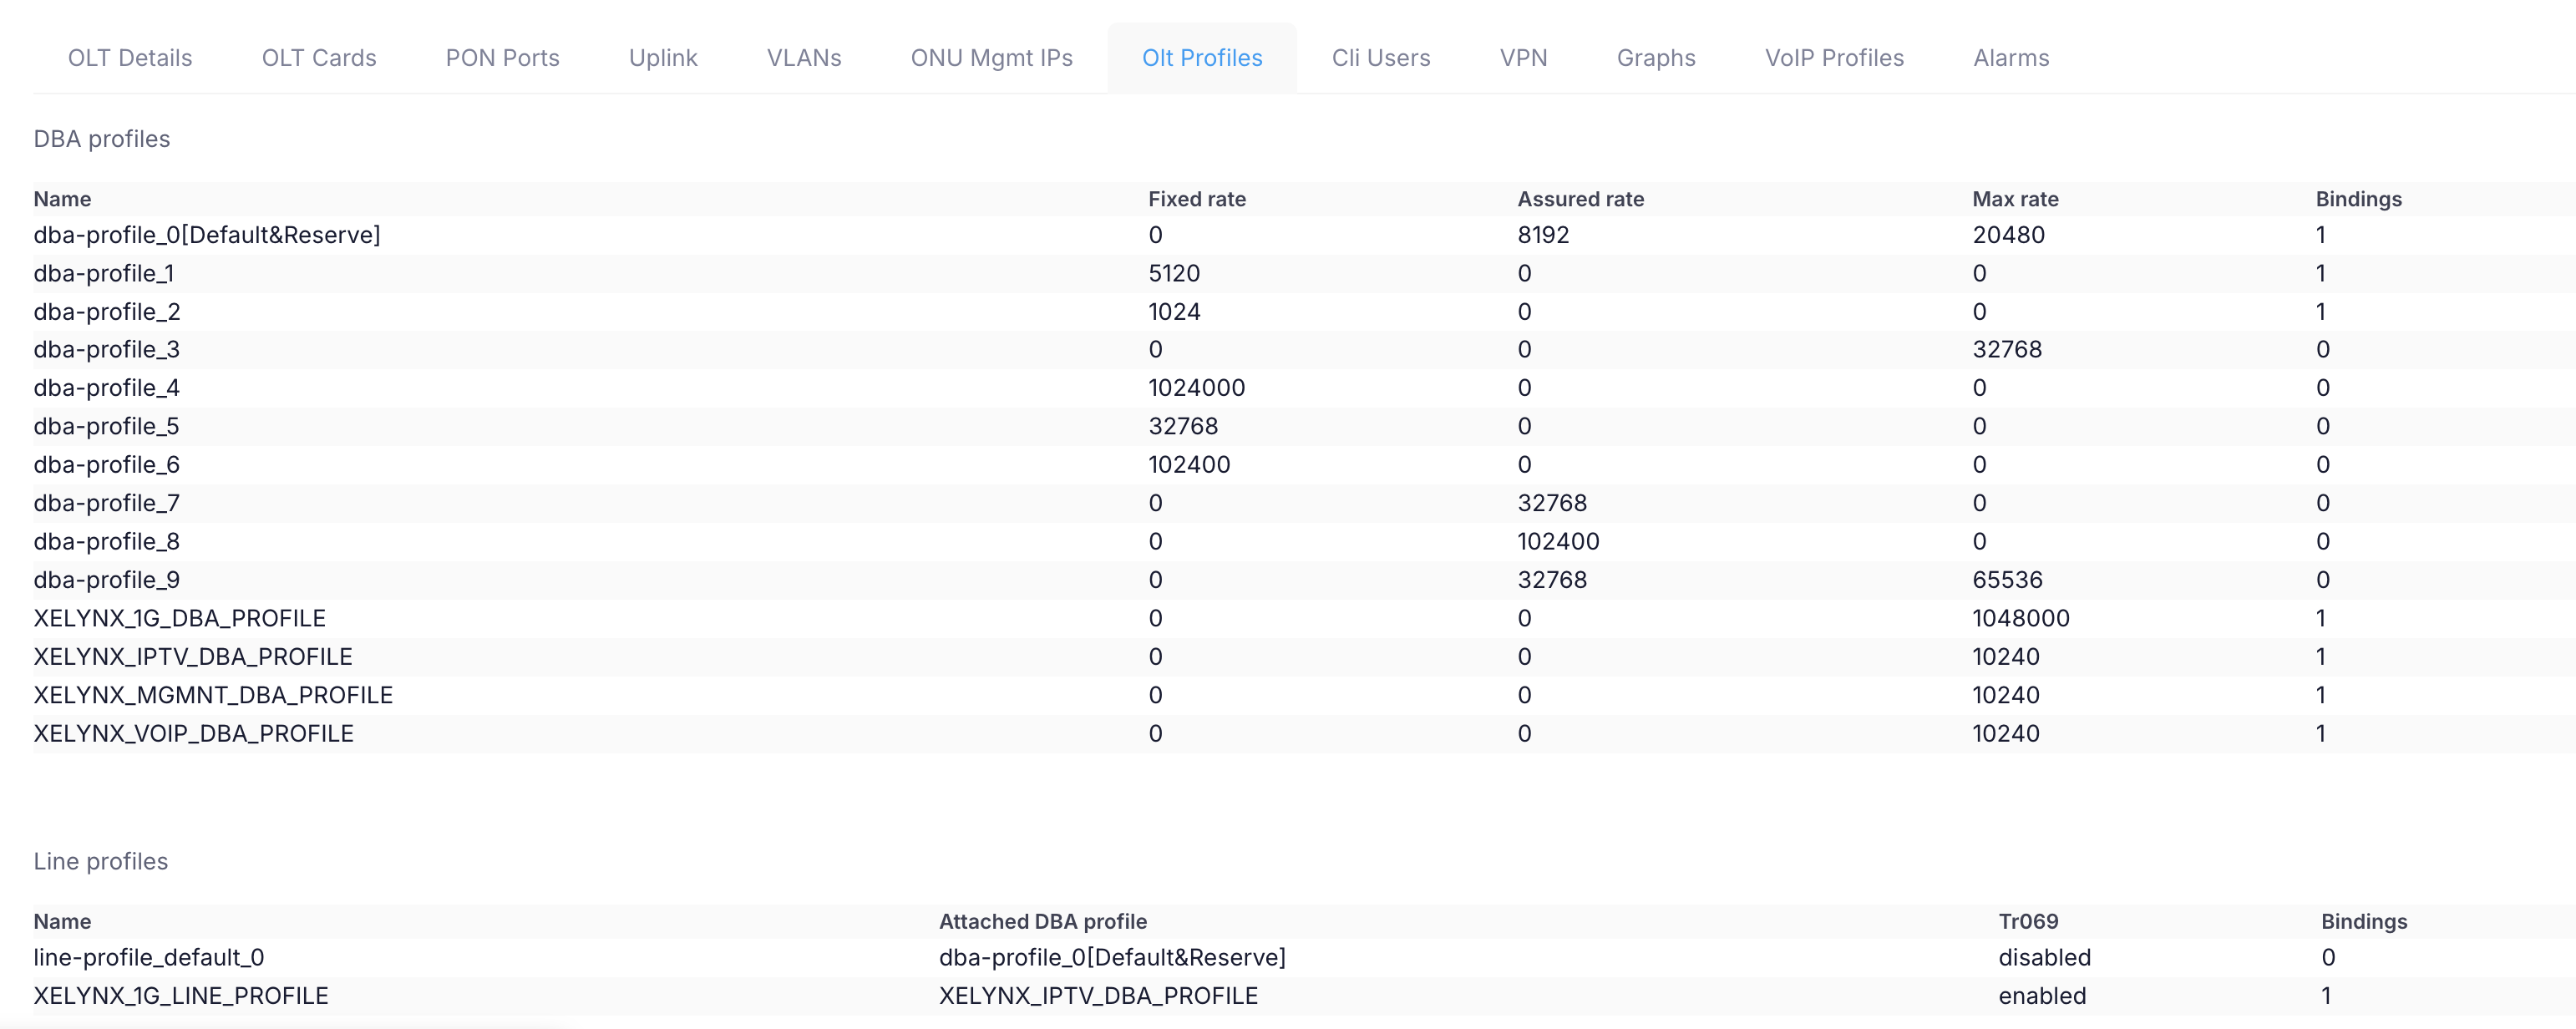The image size is (2576, 1029).
Task: Click the Fixed rate column header
Action: click(1196, 199)
